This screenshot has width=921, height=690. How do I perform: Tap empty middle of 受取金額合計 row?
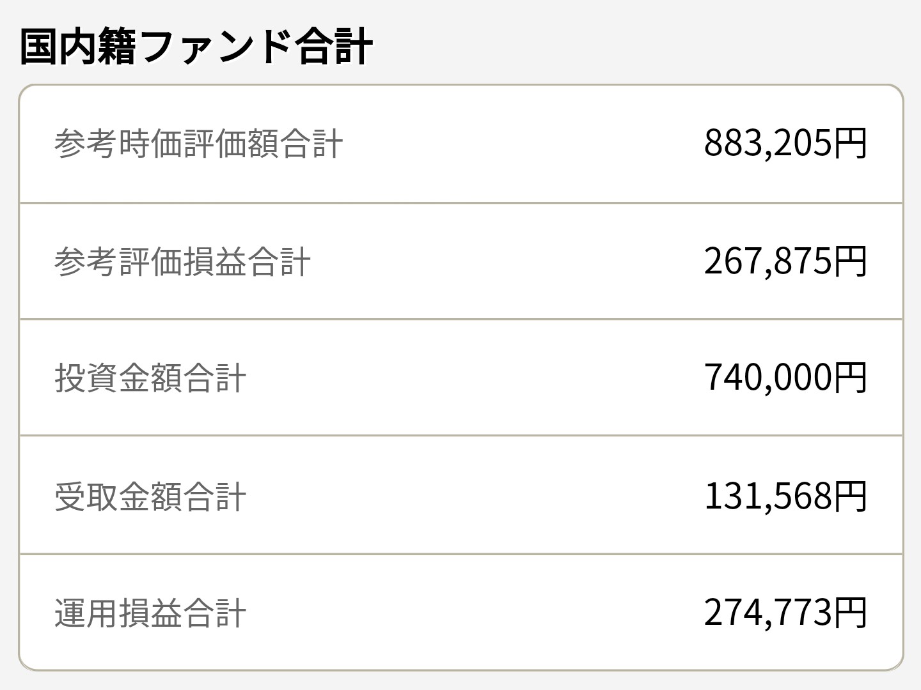(x=480, y=496)
